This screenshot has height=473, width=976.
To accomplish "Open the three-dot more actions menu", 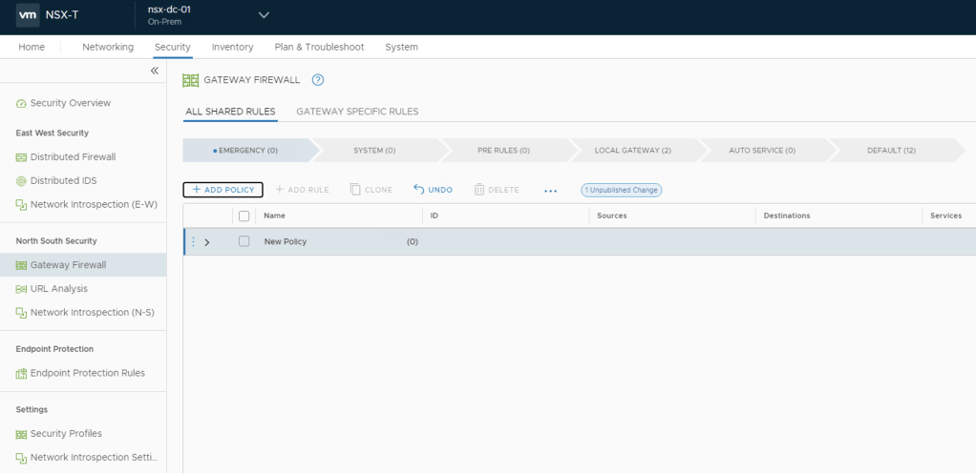I will pos(550,191).
